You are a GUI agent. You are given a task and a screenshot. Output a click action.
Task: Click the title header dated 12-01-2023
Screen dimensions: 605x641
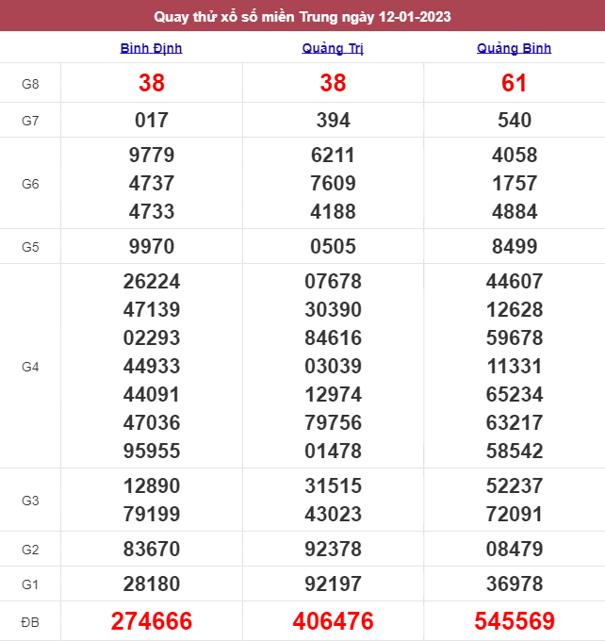[x=302, y=16]
